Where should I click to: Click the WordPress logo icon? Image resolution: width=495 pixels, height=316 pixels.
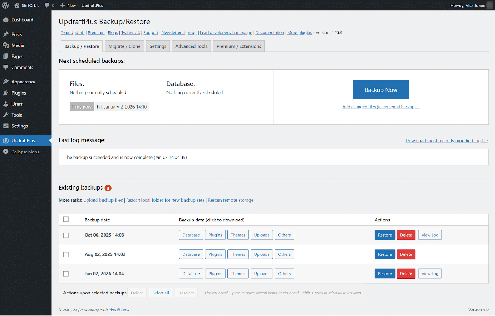pyautogui.click(x=6, y=5)
